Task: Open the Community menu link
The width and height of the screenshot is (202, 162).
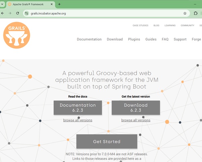Action: click(188, 26)
